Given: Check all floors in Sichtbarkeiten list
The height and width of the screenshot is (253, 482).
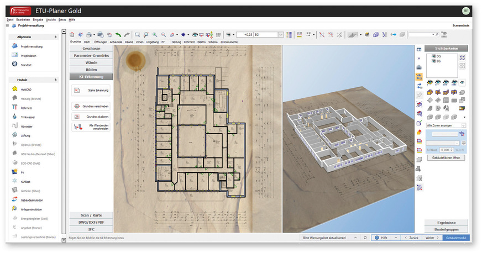Looking at the screenshot, I should click(x=462, y=56).
